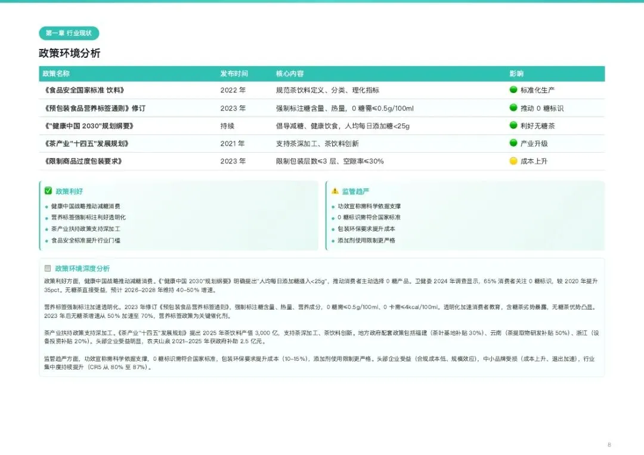
Task: Select the 政策环境分析 page heading
Action: tap(69, 54)
